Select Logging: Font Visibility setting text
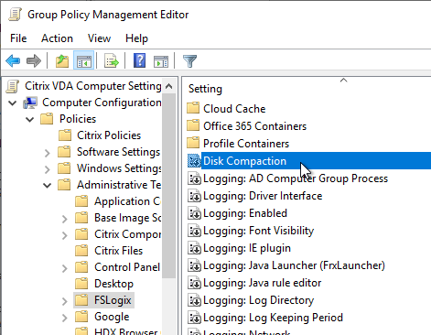This screenshot has width=431, height=335. (x=258, y=231)
